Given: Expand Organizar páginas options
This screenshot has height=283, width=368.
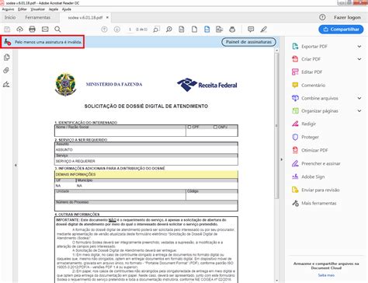Looking at the screenshot, I should 359,111.
